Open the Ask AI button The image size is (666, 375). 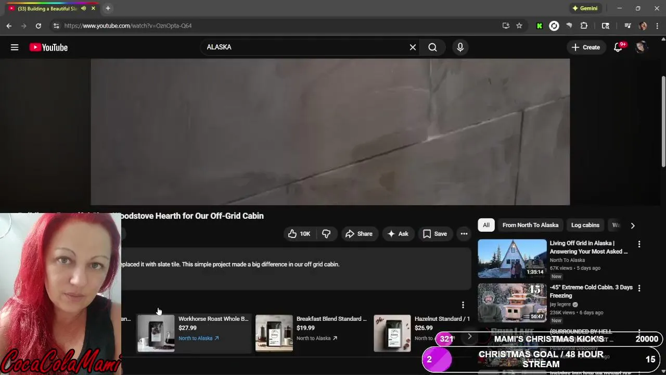398,234
